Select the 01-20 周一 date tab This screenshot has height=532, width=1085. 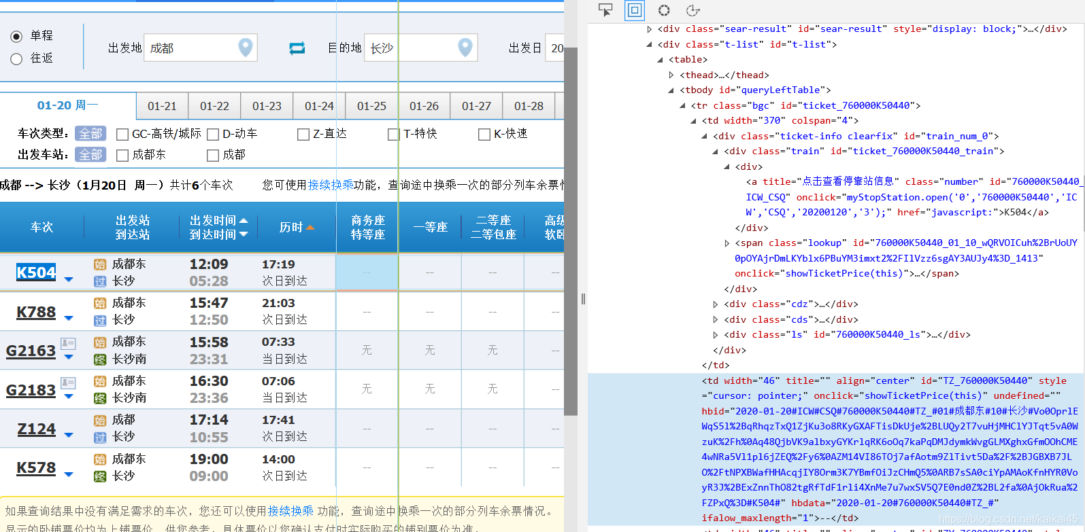(x=67, y=105)
